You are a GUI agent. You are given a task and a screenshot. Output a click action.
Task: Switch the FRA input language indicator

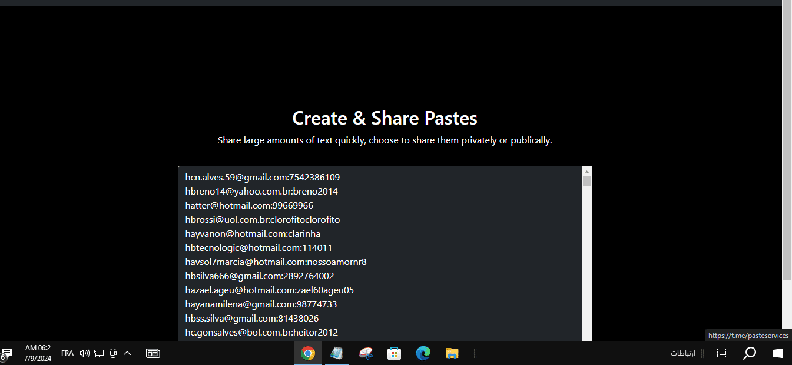pos(67,353)
